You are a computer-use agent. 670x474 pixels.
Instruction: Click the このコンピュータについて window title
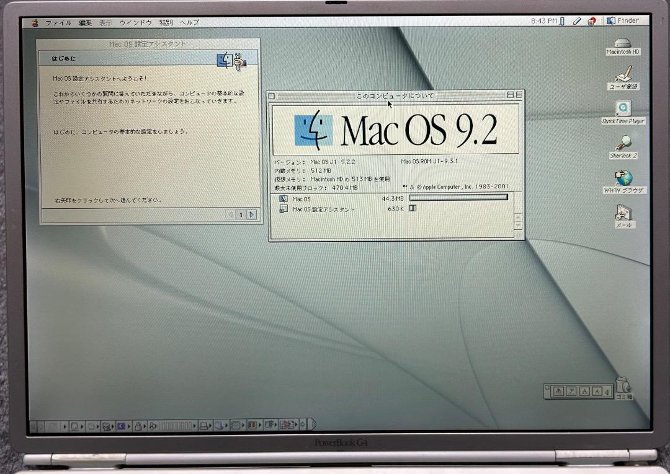(x=395, y=95)
